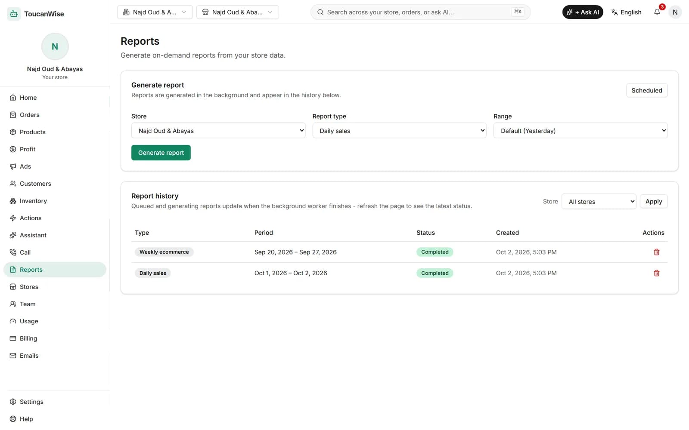Open the Billing menu item
The image size is (689, 430).
click(x=55, y=338)
